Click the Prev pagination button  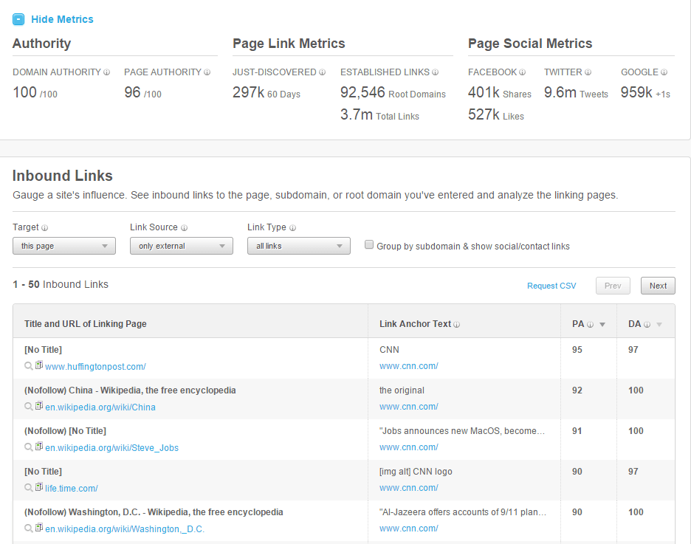613,286
